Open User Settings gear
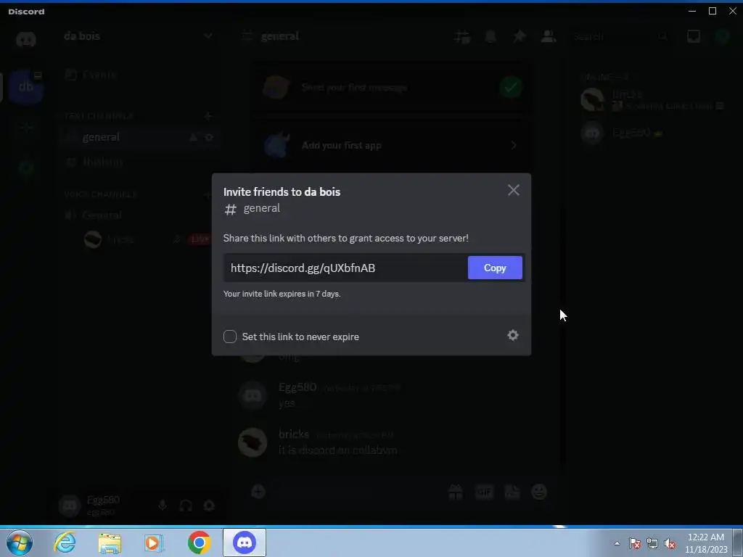 208,506
